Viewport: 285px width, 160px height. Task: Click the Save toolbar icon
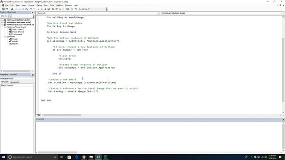point(12,9)
